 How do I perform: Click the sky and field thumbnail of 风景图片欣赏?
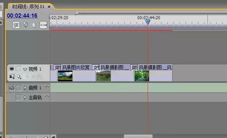(x=65, y=76)
